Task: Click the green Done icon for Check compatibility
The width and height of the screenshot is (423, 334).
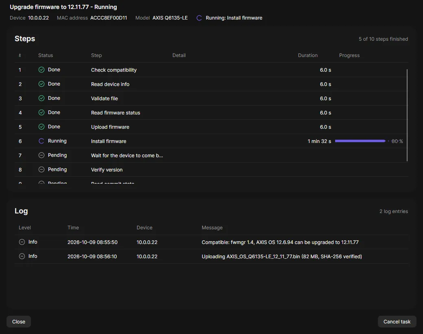Action: coord(41,70)
